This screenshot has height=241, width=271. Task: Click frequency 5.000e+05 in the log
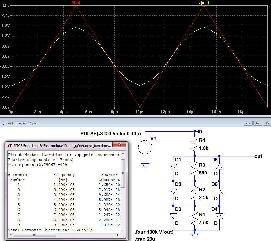pos(64,205)
